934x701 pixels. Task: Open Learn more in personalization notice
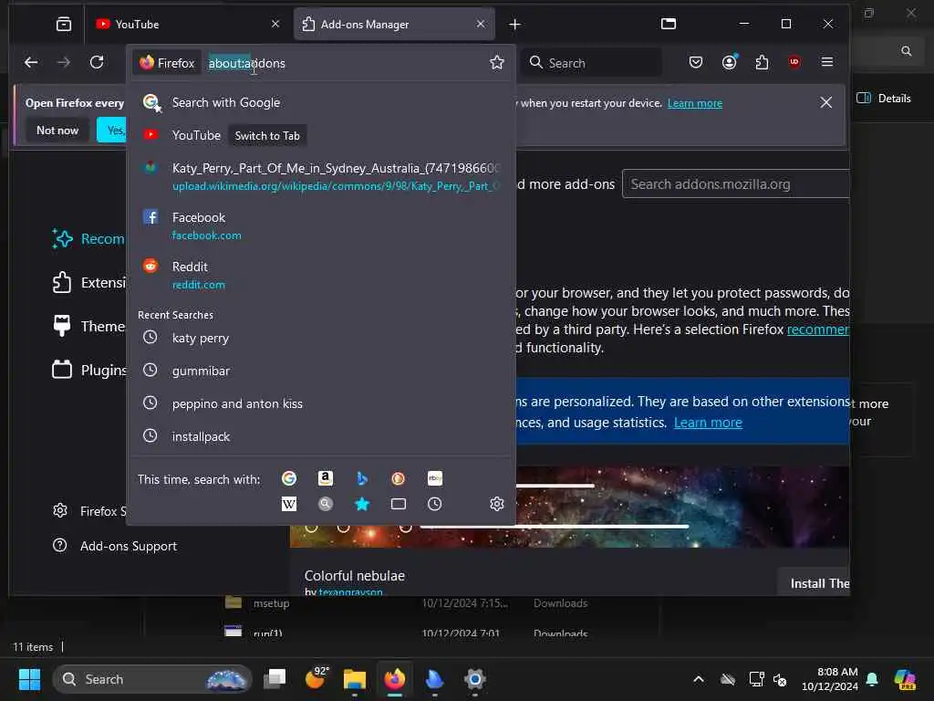tap(708, 423)
